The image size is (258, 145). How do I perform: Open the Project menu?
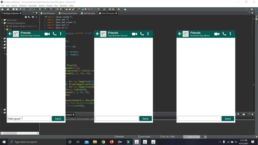(49, 6)
